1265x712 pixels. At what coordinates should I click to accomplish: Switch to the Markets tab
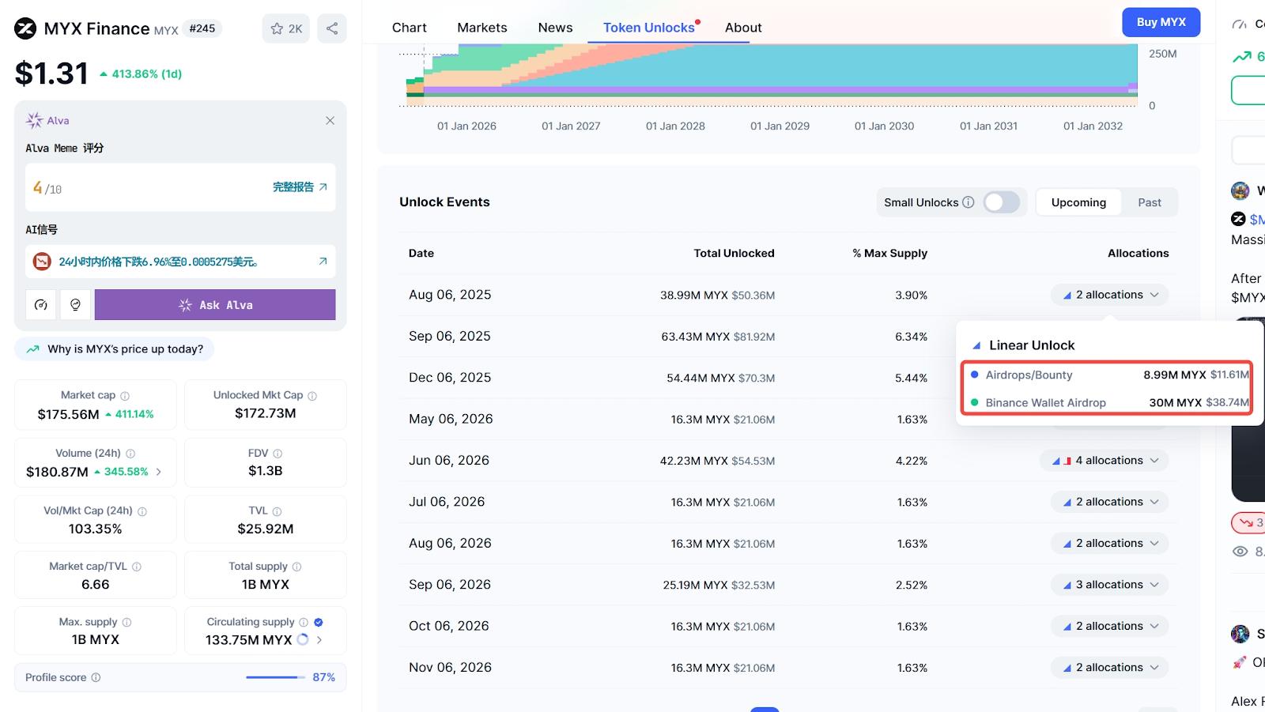tap(481, 28)
